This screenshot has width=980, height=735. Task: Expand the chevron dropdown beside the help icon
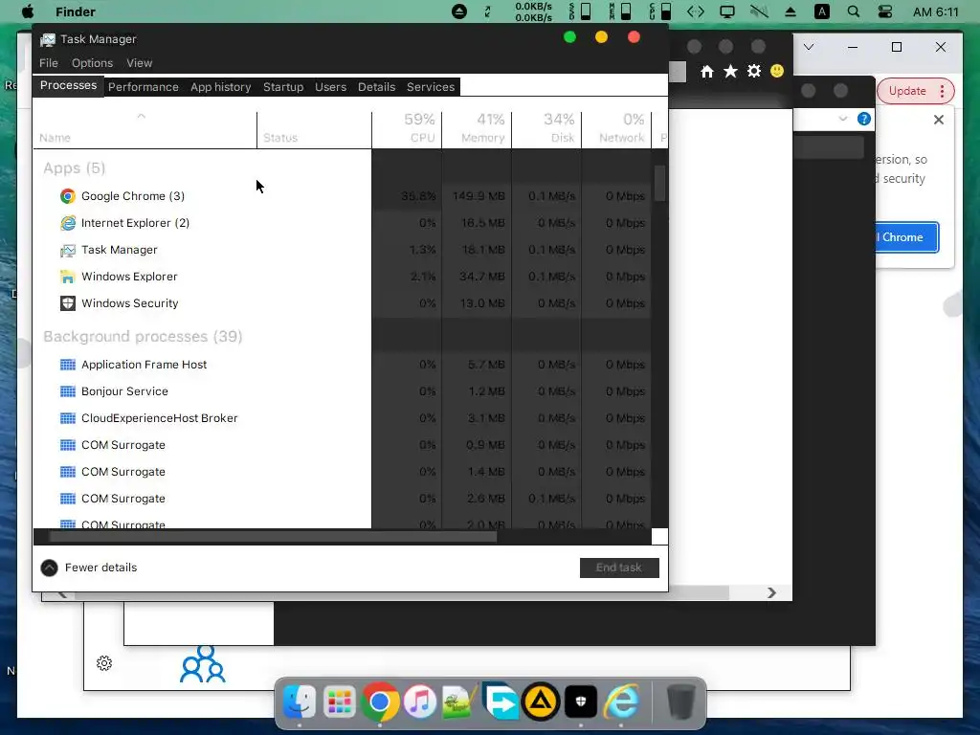[x=842, y=119]
